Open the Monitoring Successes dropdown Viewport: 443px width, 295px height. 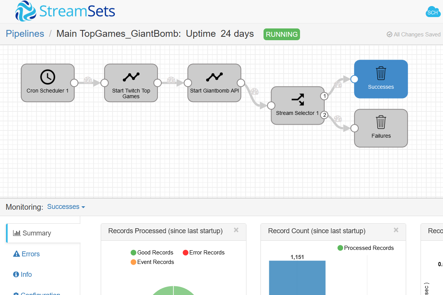[x=66, y=207]
